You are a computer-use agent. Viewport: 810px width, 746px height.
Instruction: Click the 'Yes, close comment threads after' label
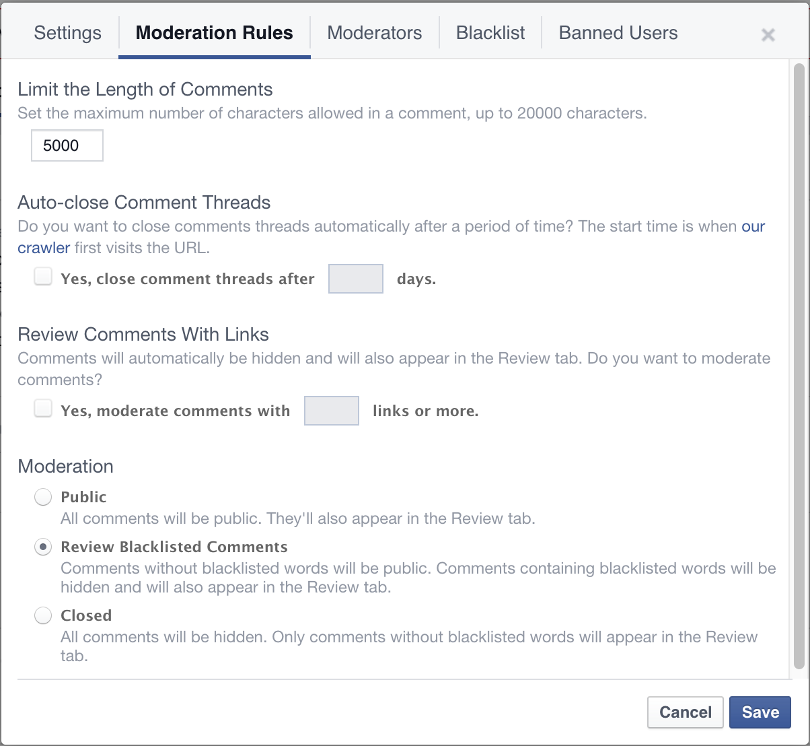188,279
